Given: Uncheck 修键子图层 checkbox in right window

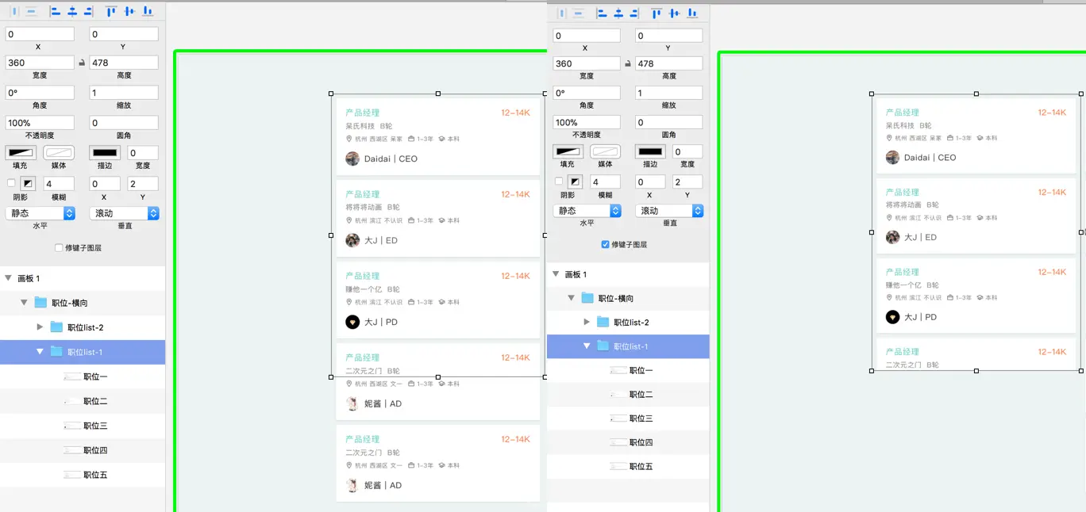Looking at the screenshot, I should [x=606, y=244].
